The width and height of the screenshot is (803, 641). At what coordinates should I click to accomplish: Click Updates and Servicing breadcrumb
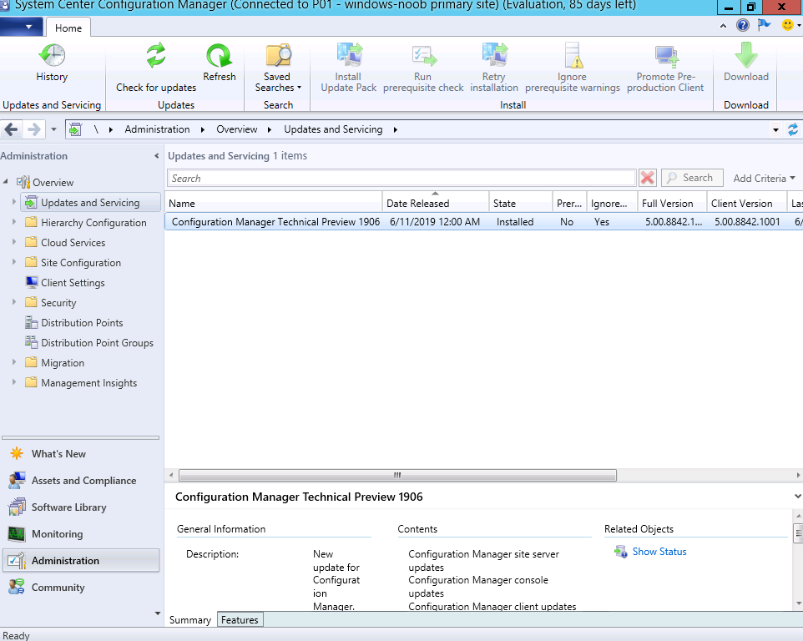click(333, 129)
